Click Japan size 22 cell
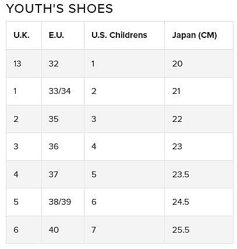The image size is (237, 249). (199, 119)
